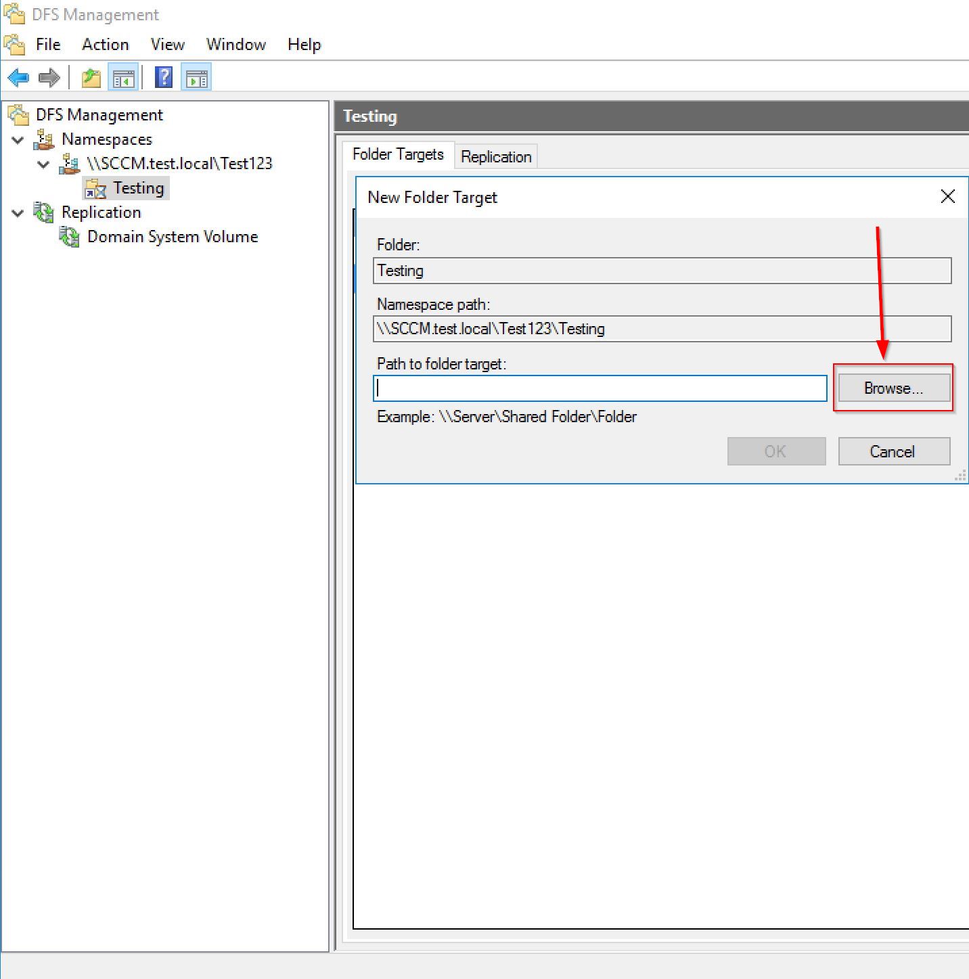
Task: Collapse the Namespaces tree node
Action: click(18, 140)
